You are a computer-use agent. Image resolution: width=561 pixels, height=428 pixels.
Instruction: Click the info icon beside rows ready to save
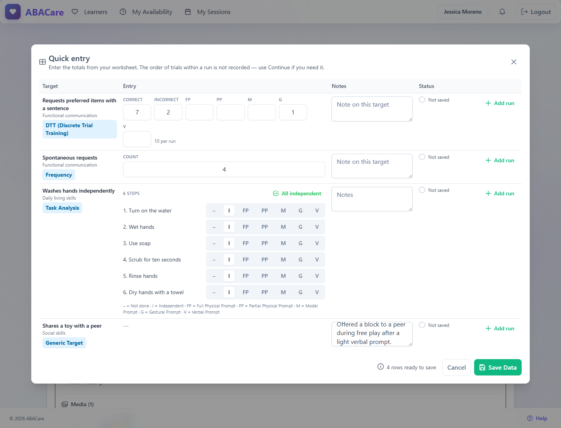[381, 367]
